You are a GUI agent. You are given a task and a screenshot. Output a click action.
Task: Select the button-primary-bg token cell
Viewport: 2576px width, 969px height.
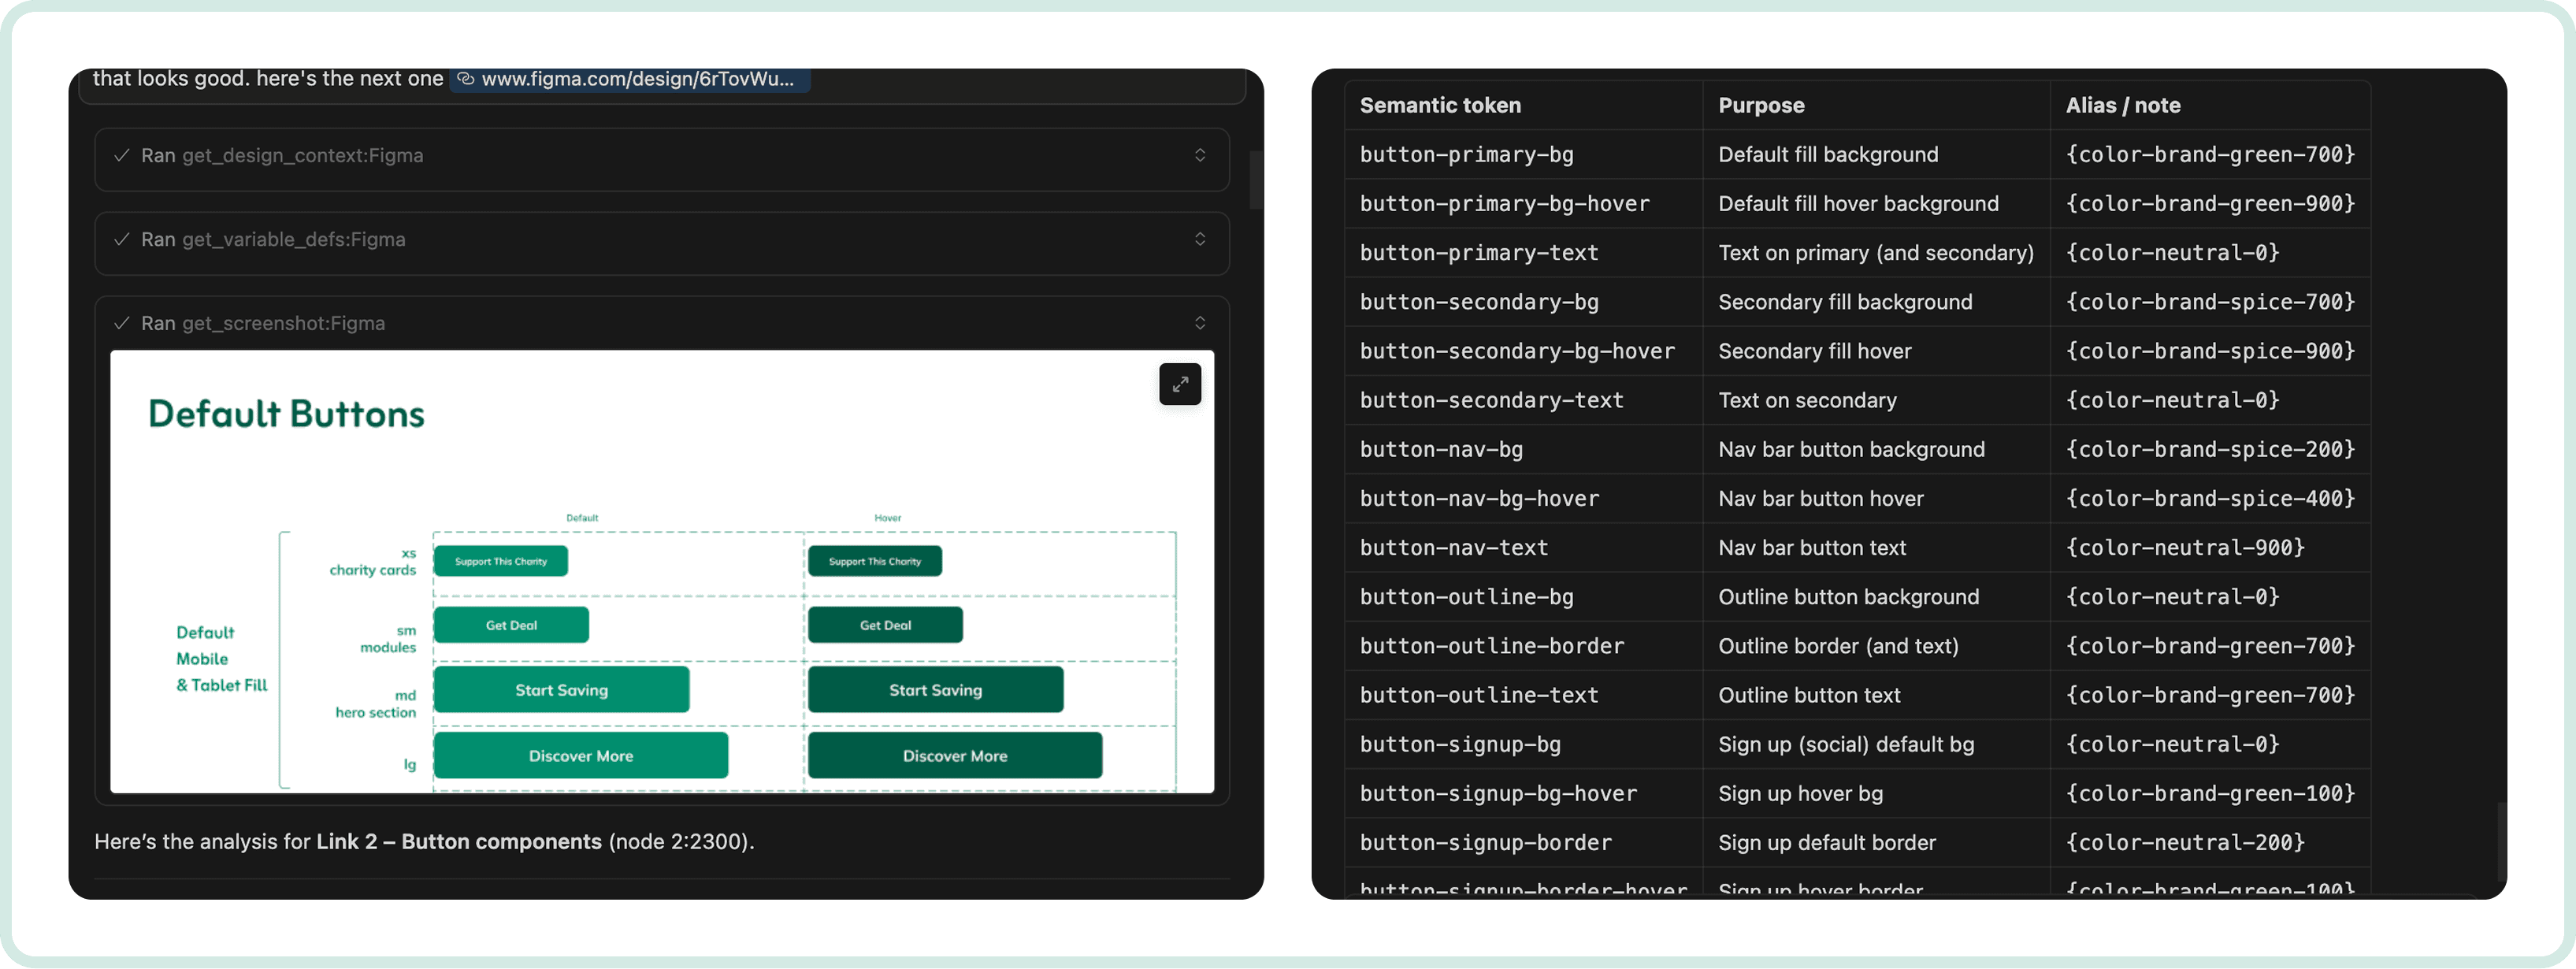point(1466,154)
